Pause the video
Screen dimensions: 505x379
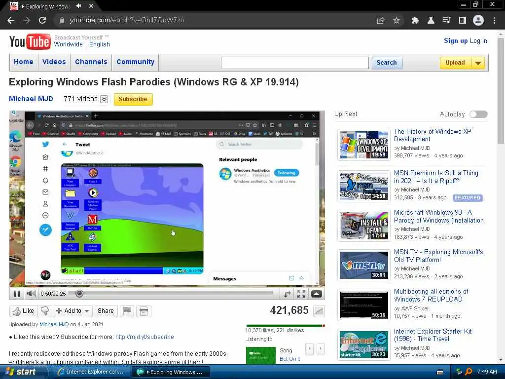click(x=17, y=294)
